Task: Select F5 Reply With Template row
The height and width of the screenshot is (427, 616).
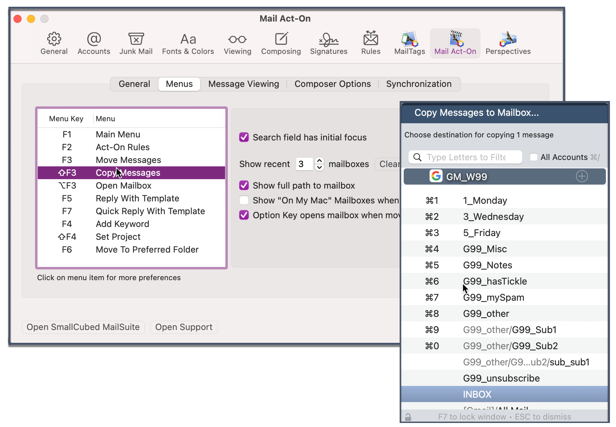Action: tap(131, 198)
